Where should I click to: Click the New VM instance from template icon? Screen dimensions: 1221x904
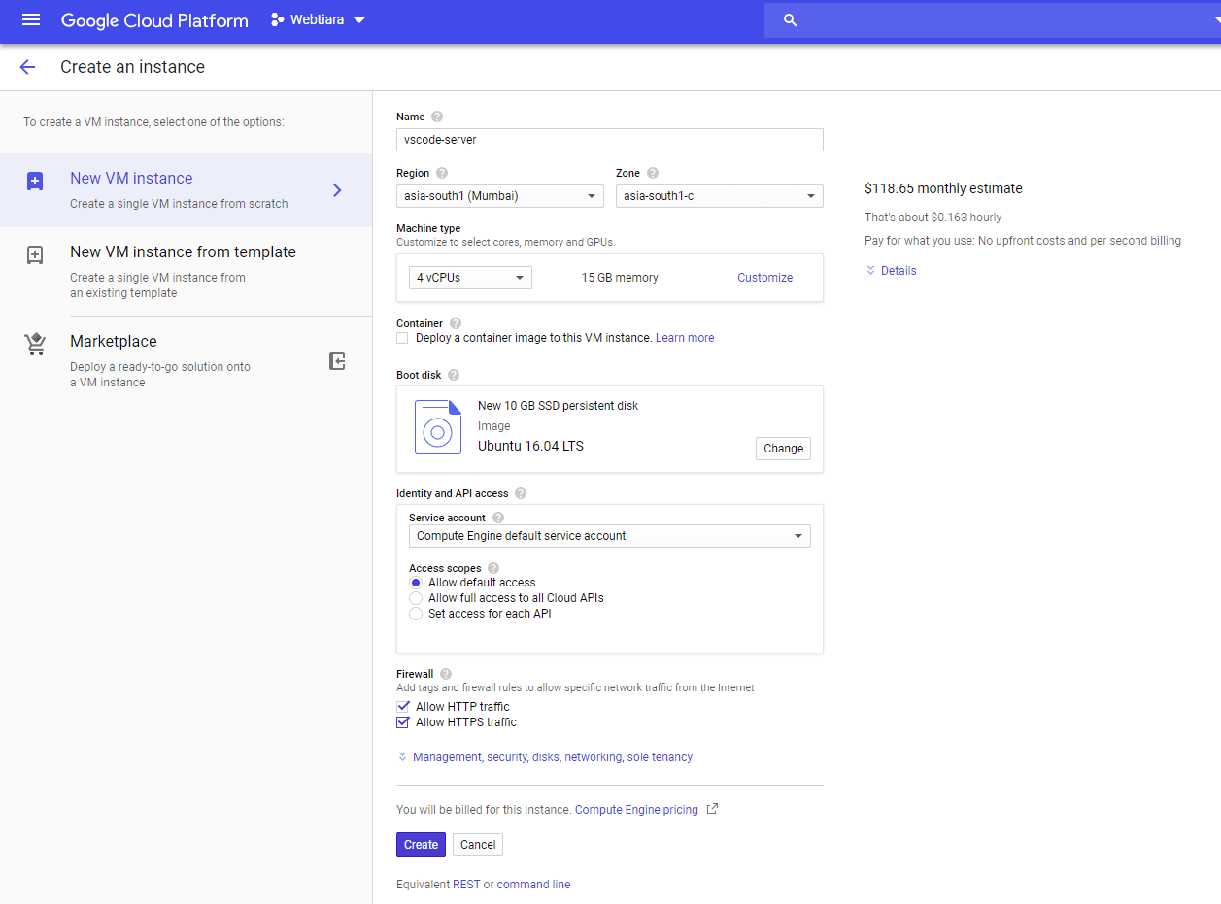35,255
